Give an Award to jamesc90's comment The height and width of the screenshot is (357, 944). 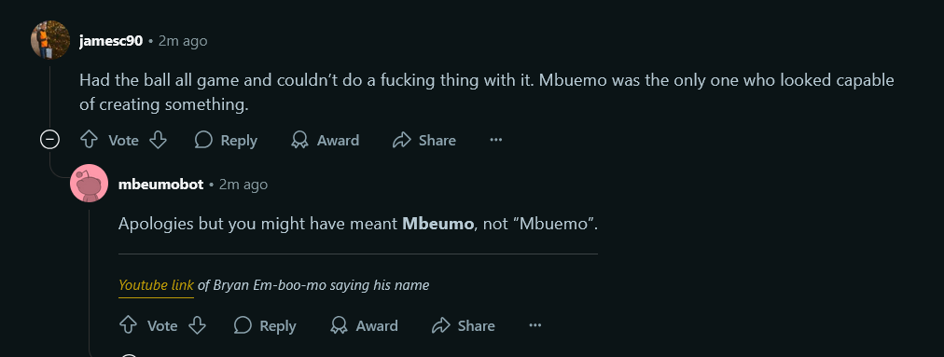[x=326, y=140]
